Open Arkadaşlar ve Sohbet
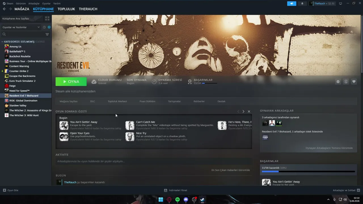363x204 pixels. click(347, 190)
